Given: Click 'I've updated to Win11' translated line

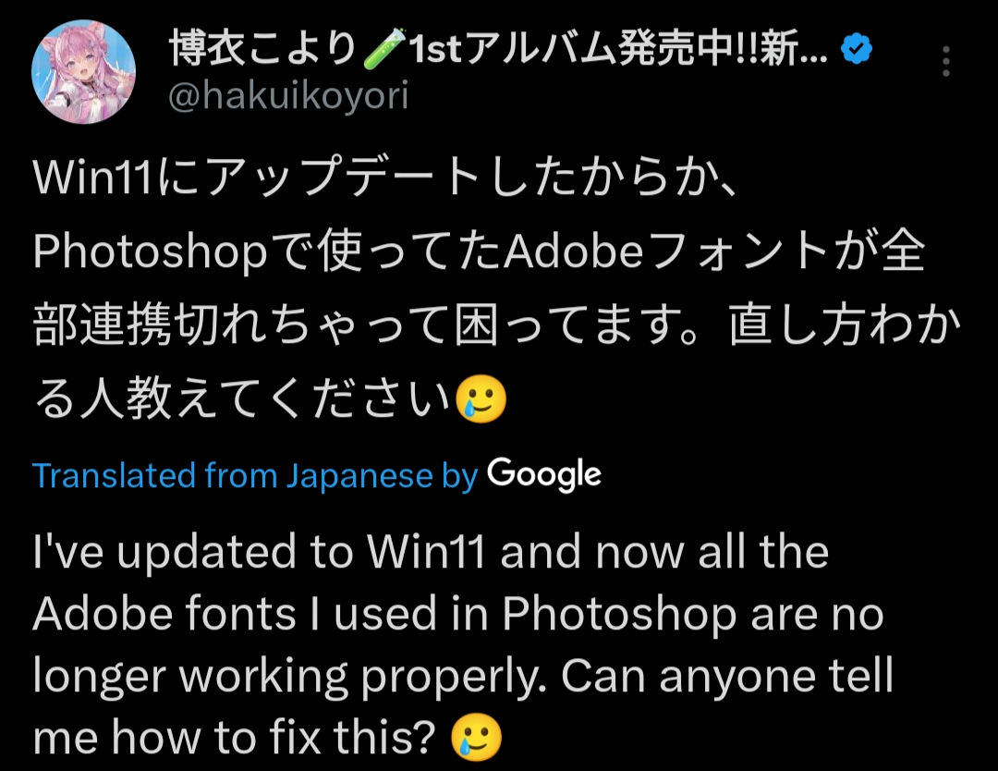Looking at the screenshot, I should pos(431,551).
